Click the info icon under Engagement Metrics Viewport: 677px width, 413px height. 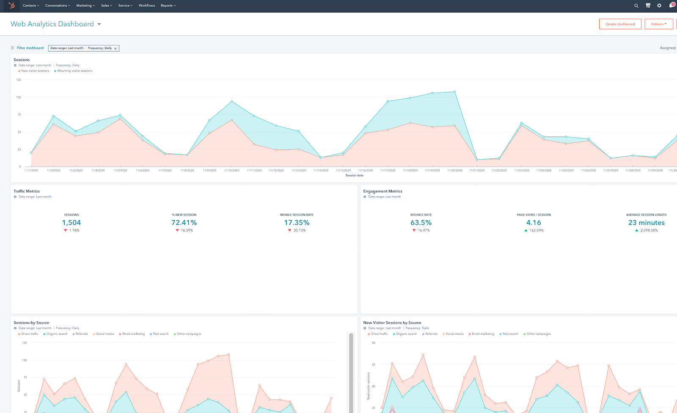(x=365, y=197)
